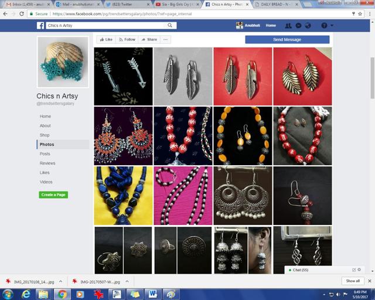Image resolution: width=375 pixels, height=300 pixels.
Task: Open File Explorer from taskbar
Action: coord(43,294)
